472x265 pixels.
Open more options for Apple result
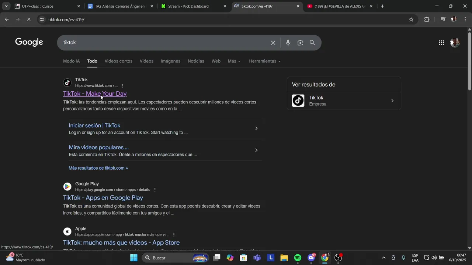click(x=174, y=235)
